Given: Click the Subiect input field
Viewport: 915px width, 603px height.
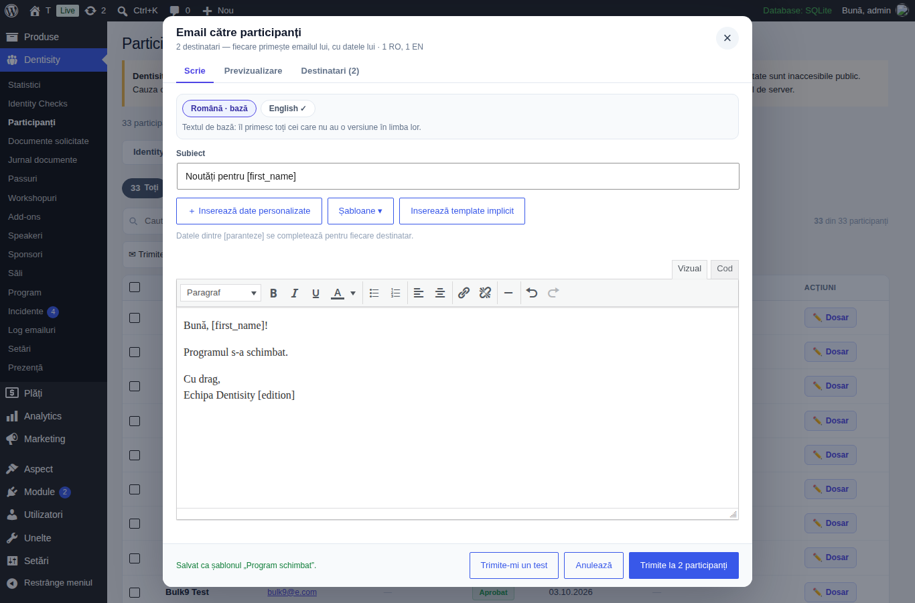Looking at the screenshot, I should 457,176.
